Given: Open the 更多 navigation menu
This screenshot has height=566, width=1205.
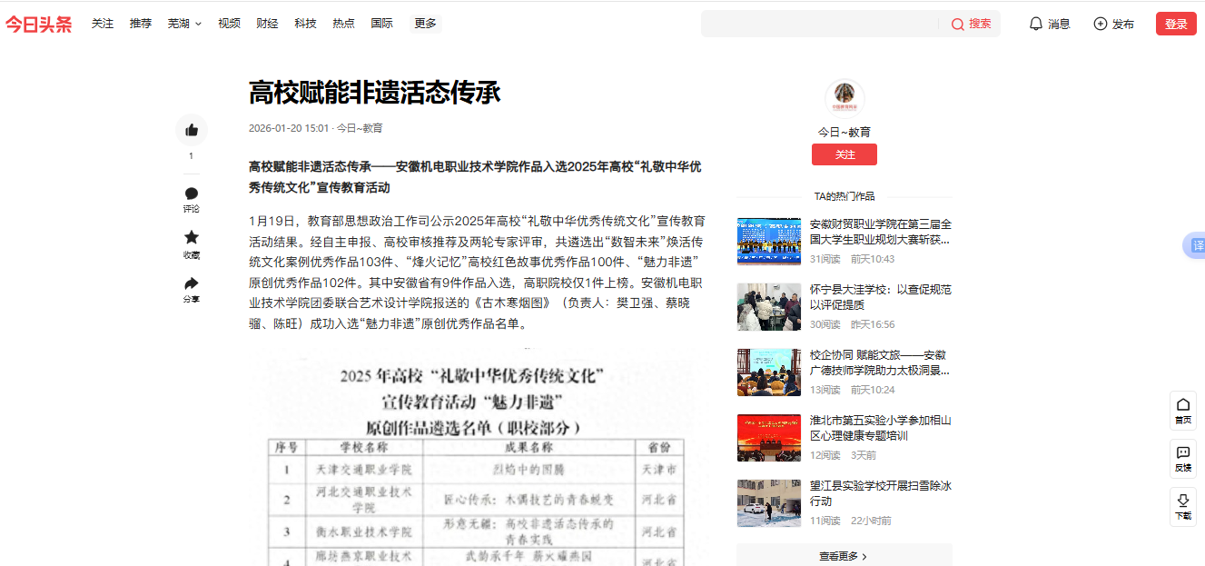Looking at the screenshot, I should tap(425, 24).
